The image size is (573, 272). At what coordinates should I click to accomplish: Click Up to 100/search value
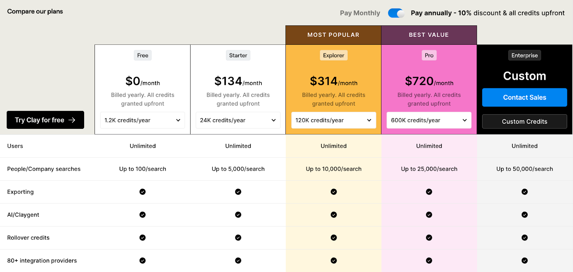tap(143, 169)
